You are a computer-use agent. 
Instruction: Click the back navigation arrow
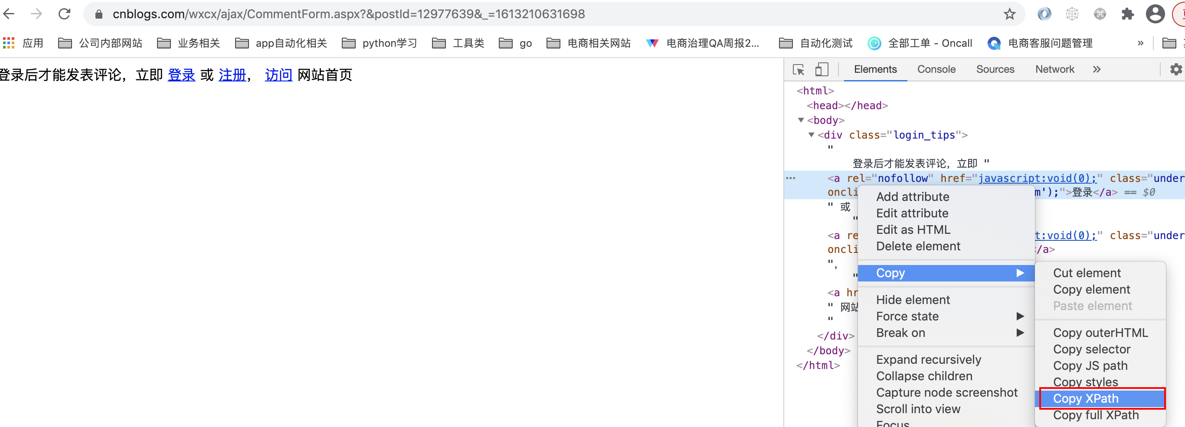coord(9,14)
